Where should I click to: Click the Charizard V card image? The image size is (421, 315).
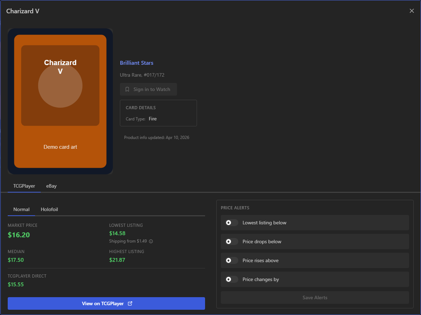[60, 101]
